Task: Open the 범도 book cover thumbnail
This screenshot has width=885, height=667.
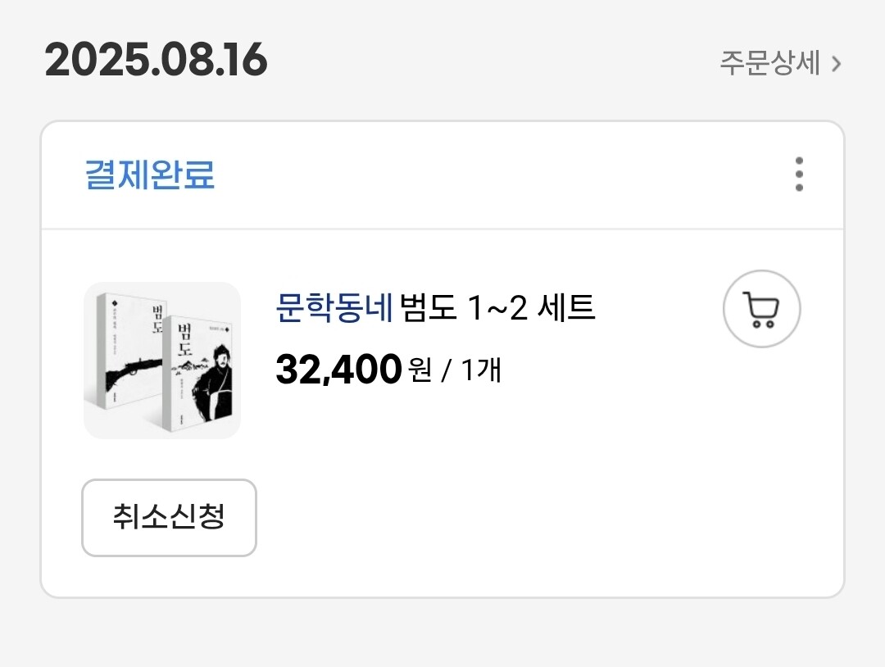Action: (162, 360)
